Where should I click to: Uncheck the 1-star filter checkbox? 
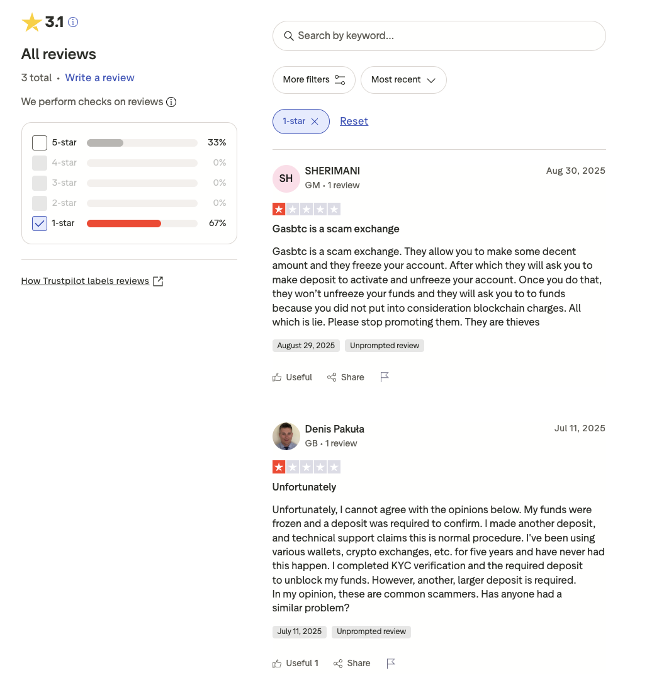(x=40, y=224)
